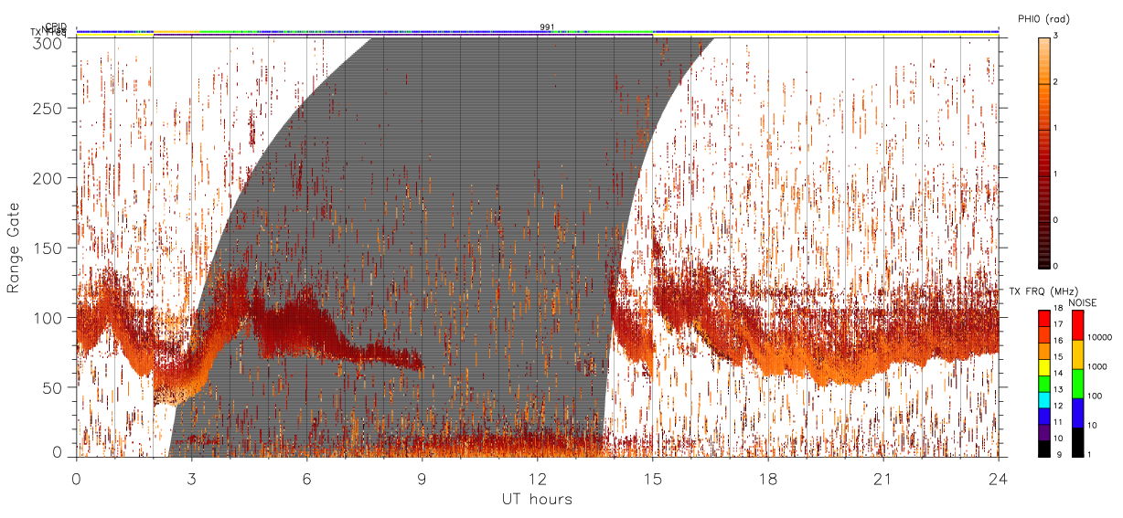Click the PHI0 colorbar label 3

pos(1056,37)
